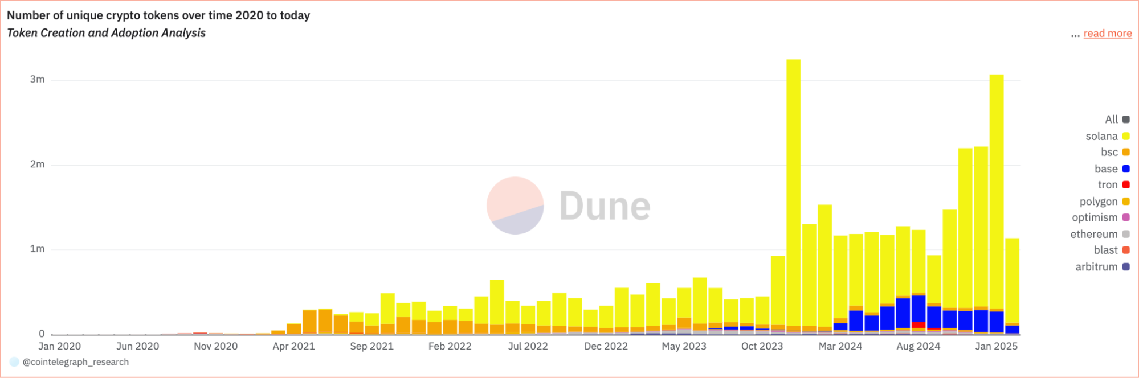Click the chart title about unique crypto tokens
This screenshot has height=378, width=1139.
pos(158,15)
